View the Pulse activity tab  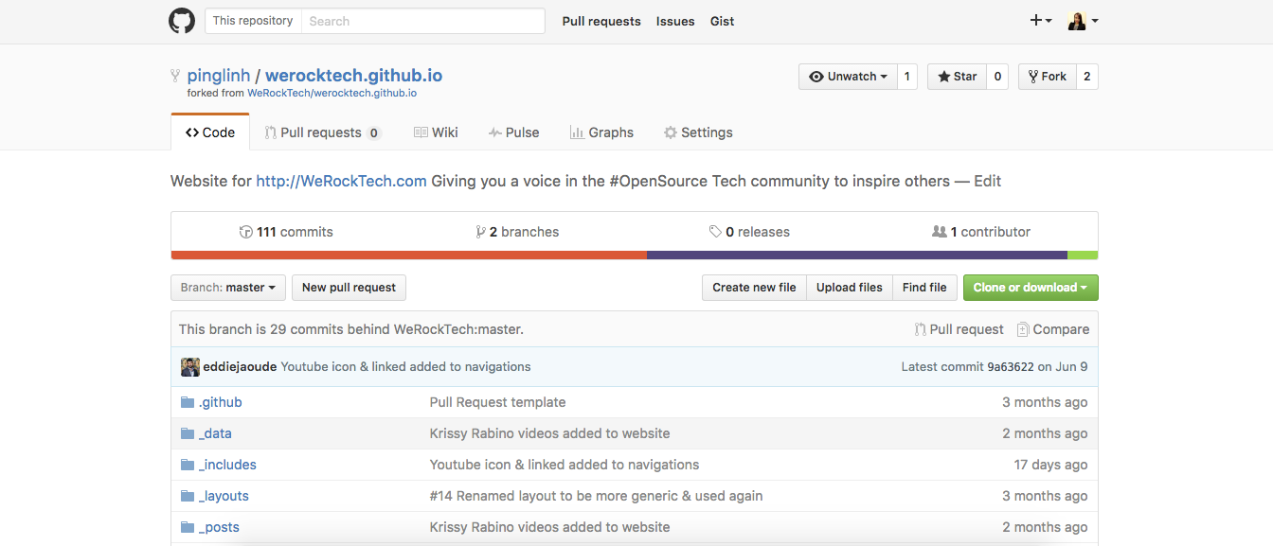[x=513, y=132]
